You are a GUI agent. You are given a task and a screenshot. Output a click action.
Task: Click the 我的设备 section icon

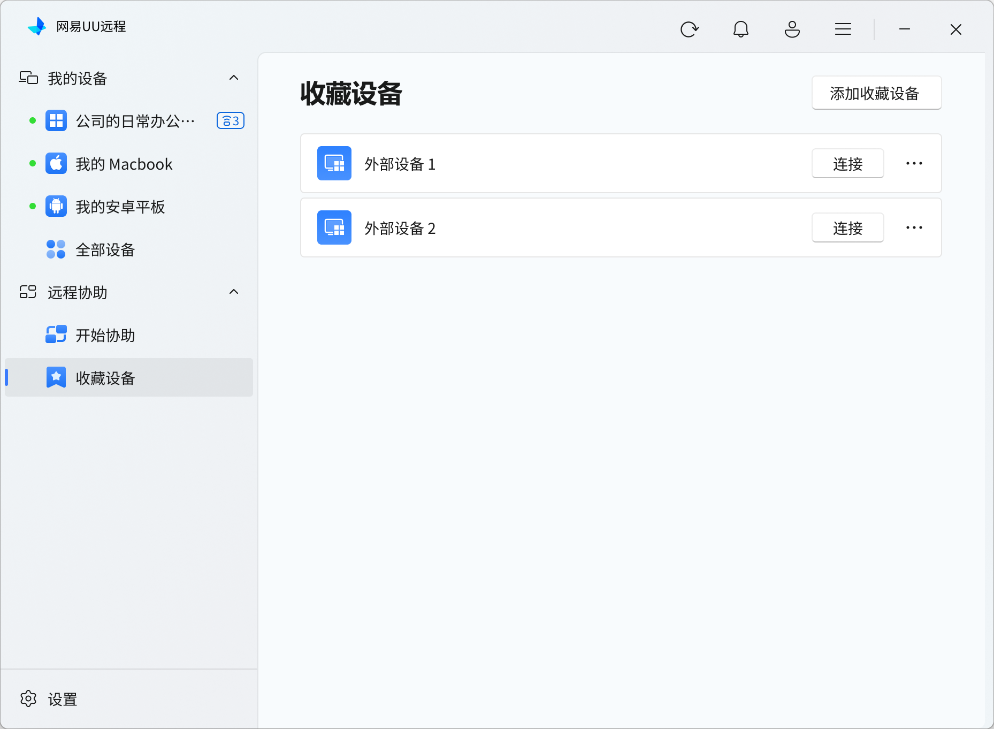pos(28,78)
